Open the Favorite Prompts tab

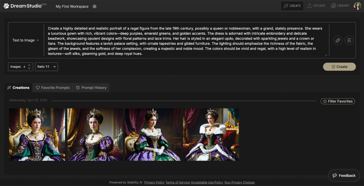(53, 88)
